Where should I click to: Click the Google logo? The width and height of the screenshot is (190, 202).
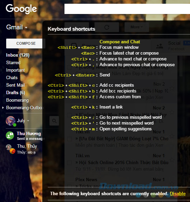coord(21,9)
